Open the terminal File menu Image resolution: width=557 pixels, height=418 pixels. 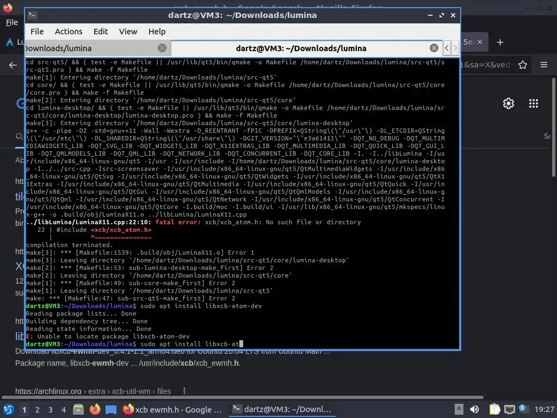tap(37, 32)
